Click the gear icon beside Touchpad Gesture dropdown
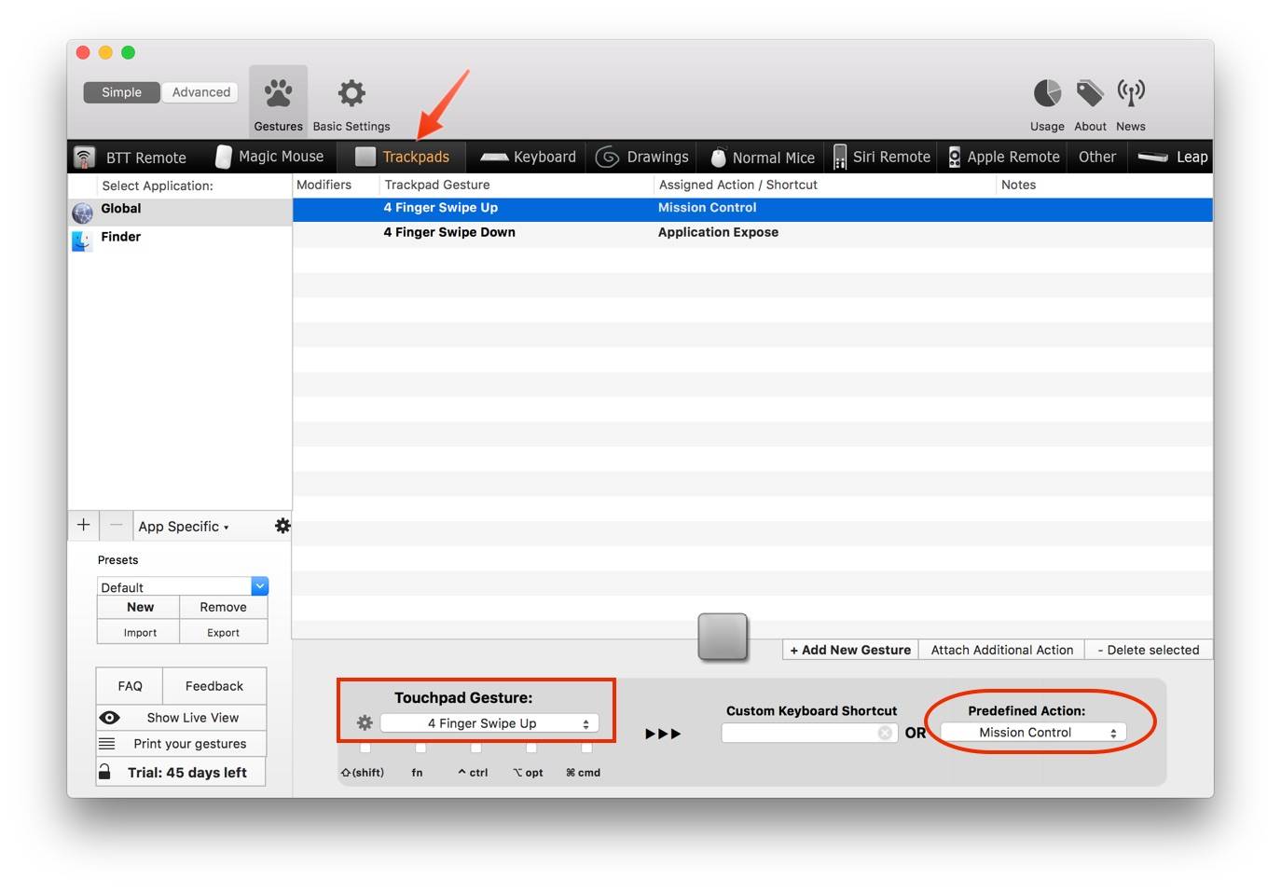1281x893 pixels. tap(365, 722)
